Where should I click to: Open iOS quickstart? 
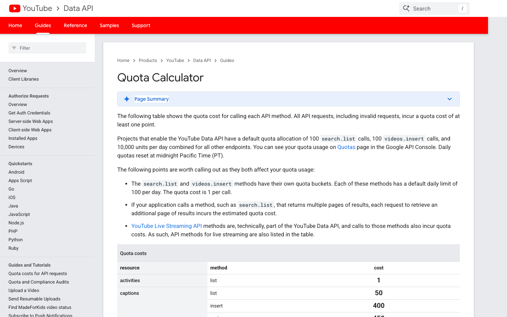12,198
